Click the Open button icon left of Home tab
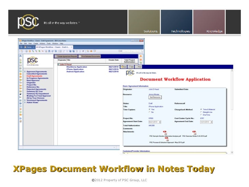 pos(21,47)
